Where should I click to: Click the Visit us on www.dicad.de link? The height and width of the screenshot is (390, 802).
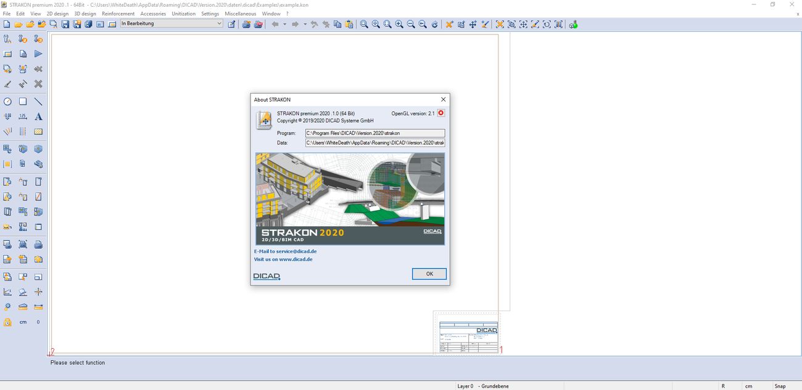[283, 259]
